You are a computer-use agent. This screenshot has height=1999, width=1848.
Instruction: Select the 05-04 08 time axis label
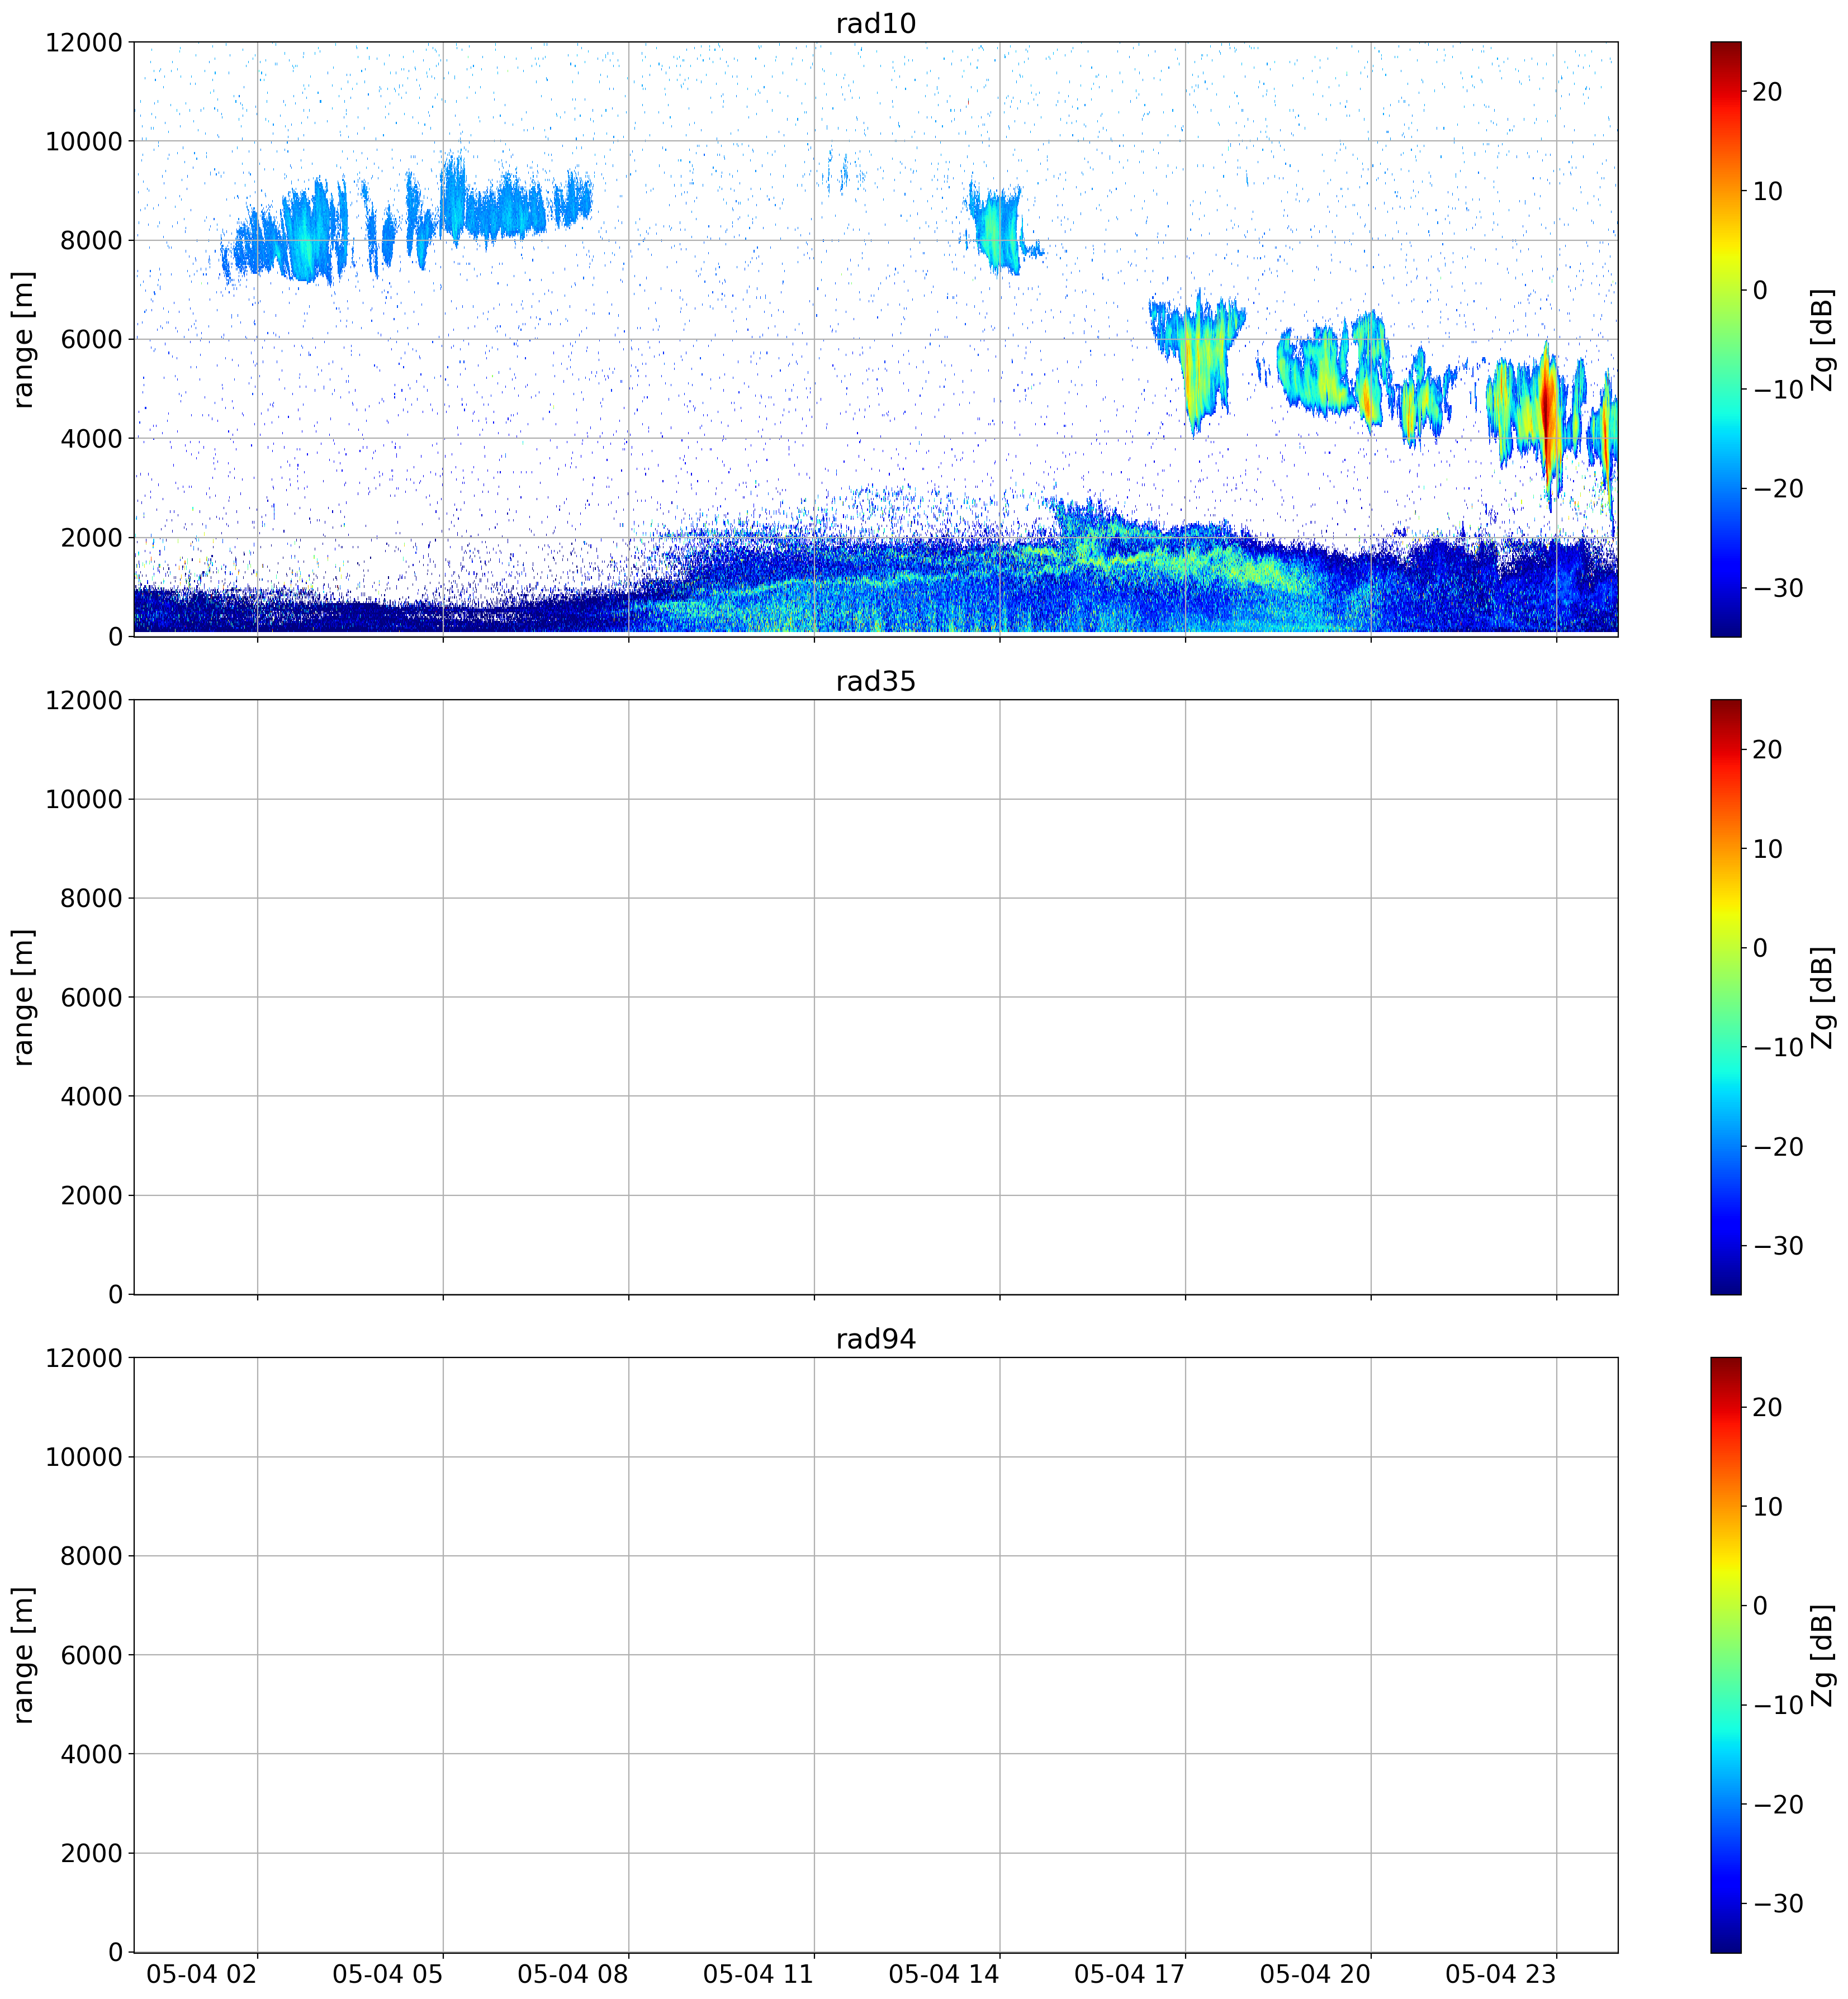(573, 1974)
